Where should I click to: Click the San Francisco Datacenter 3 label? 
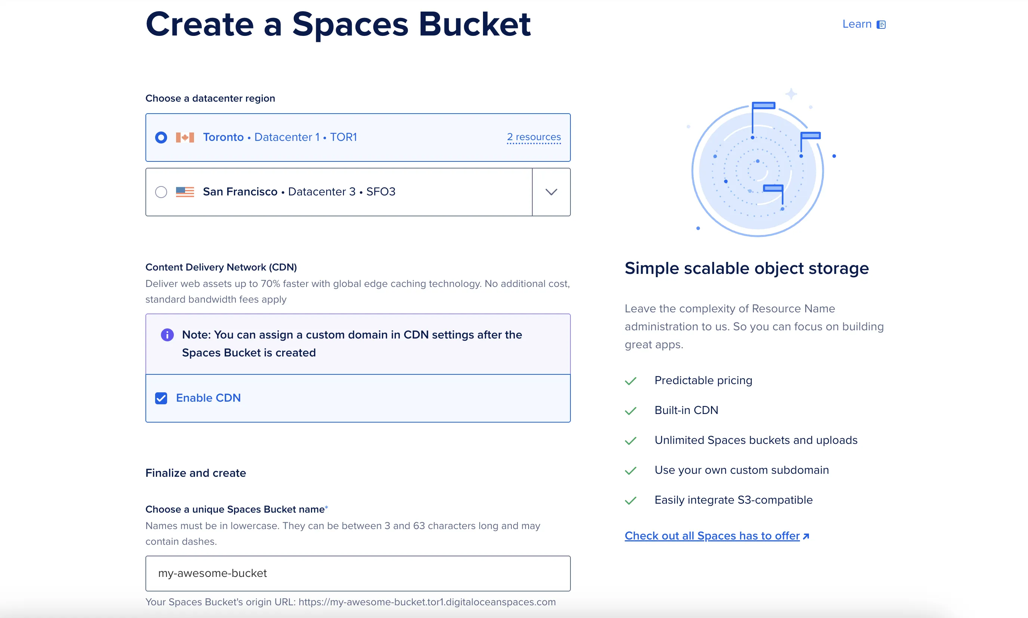(x=299, y=192)
